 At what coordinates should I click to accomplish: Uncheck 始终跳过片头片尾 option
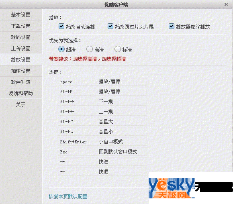click(x=110, y=26)
